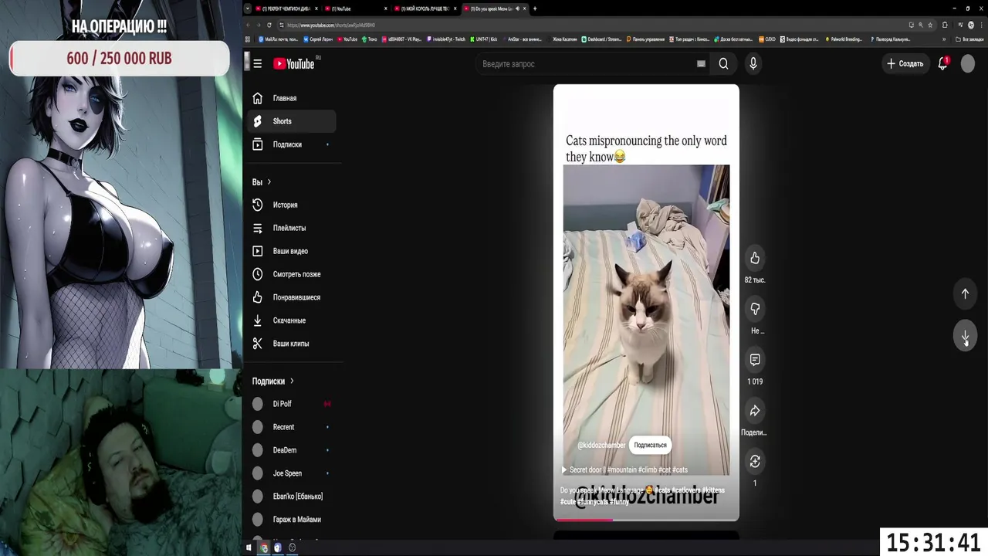Open the on-screen keyboard icon in search box
Image resolution: width=988 pixels, height=556 pixels.
(x=701, y=64)
